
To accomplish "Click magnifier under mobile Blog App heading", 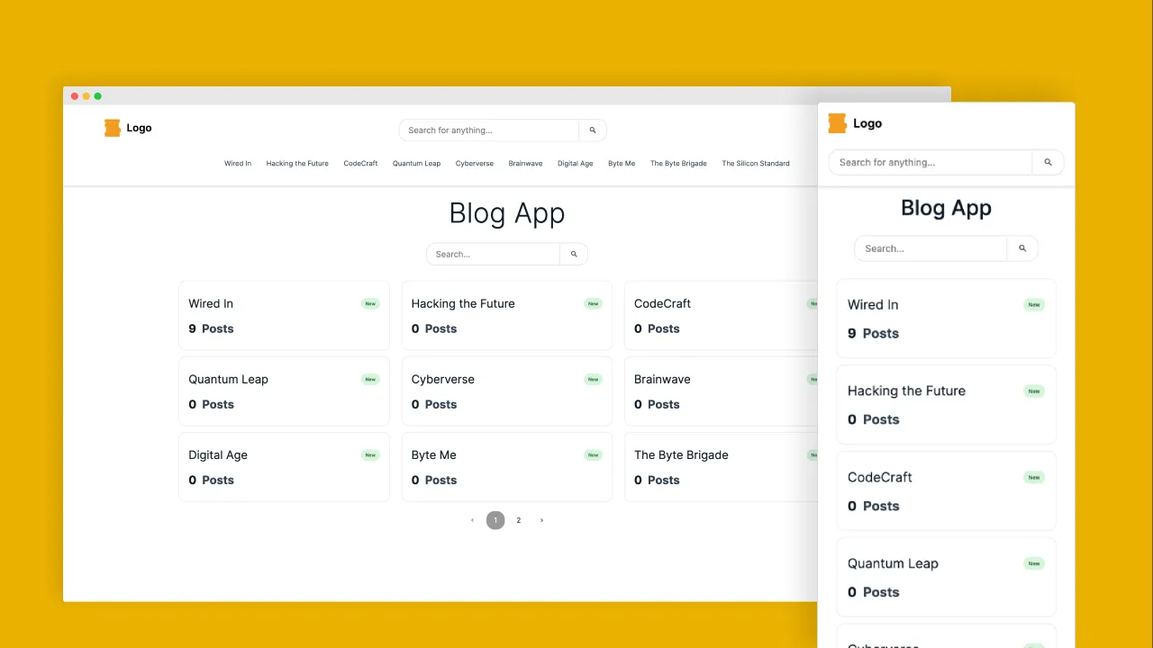I will [1022, 248].
